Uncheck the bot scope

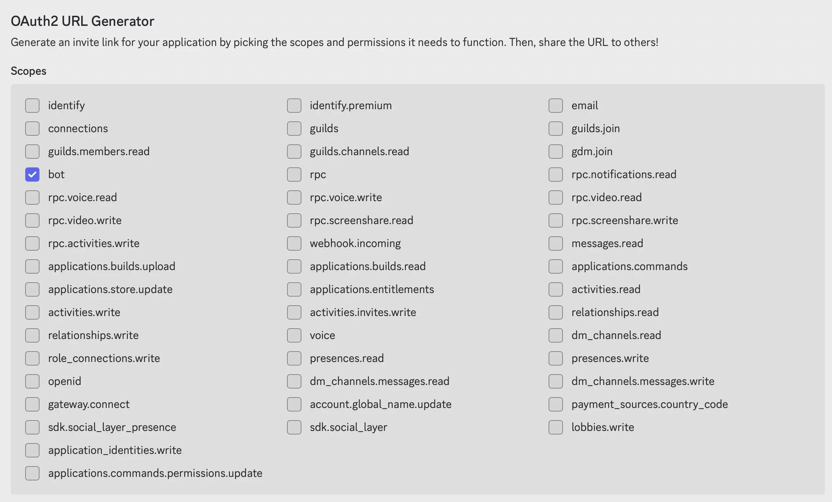pos(32,175)
